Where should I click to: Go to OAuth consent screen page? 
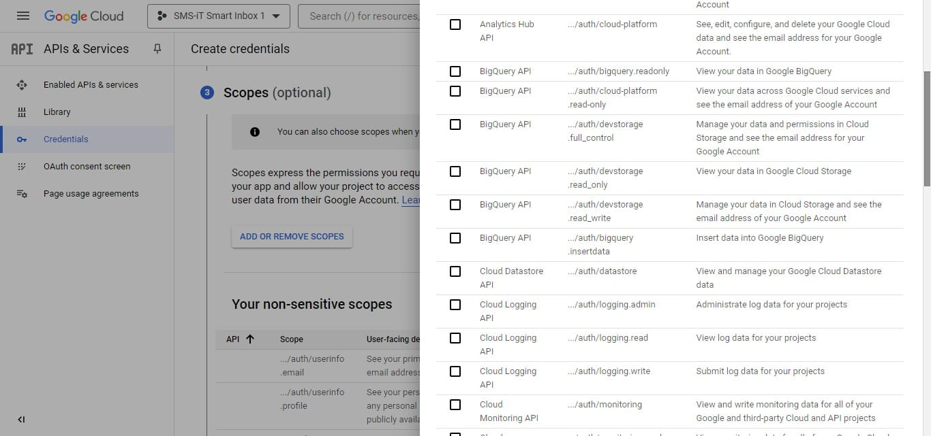coord(87,167)
